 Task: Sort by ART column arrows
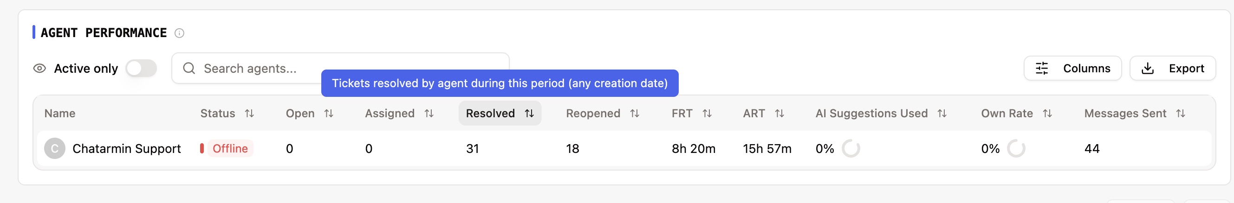(779, 114)
